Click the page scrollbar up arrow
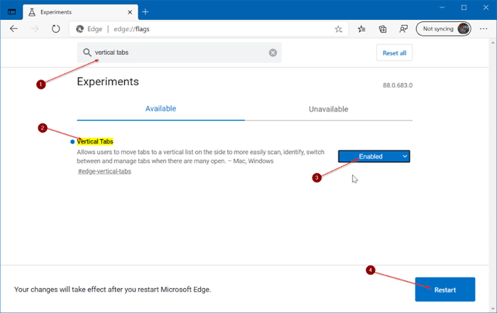The height and width of the screenshot is (313, 497). pyautogui.click(x=493, y=43)
